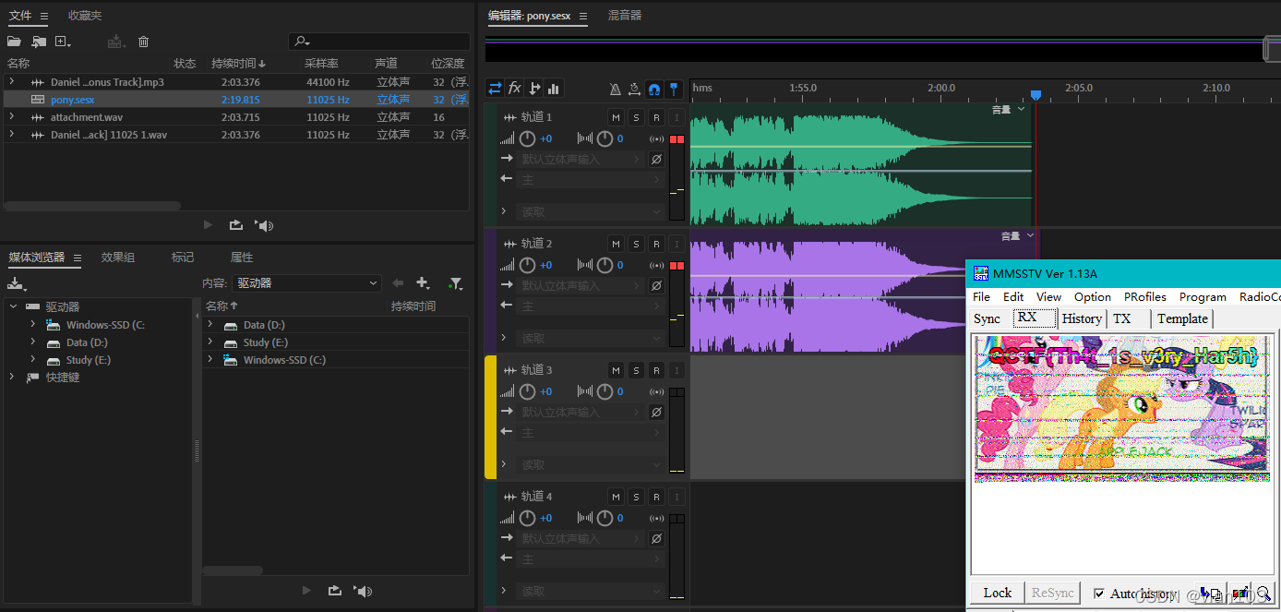Click volume knob on Track 3
This screenshot has width=1281, height=612.
tap(527, 391)
